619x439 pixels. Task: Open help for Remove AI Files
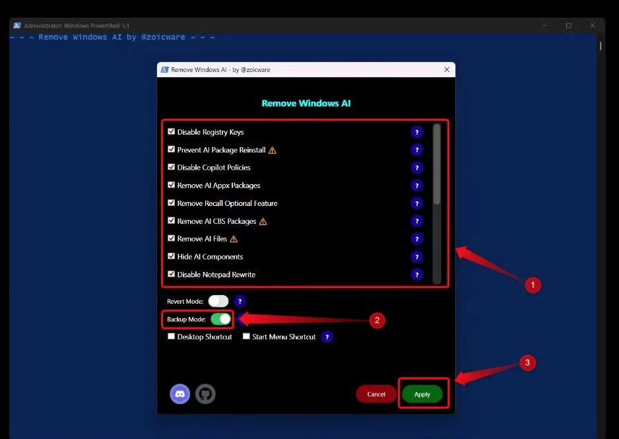tap(417, 239)
